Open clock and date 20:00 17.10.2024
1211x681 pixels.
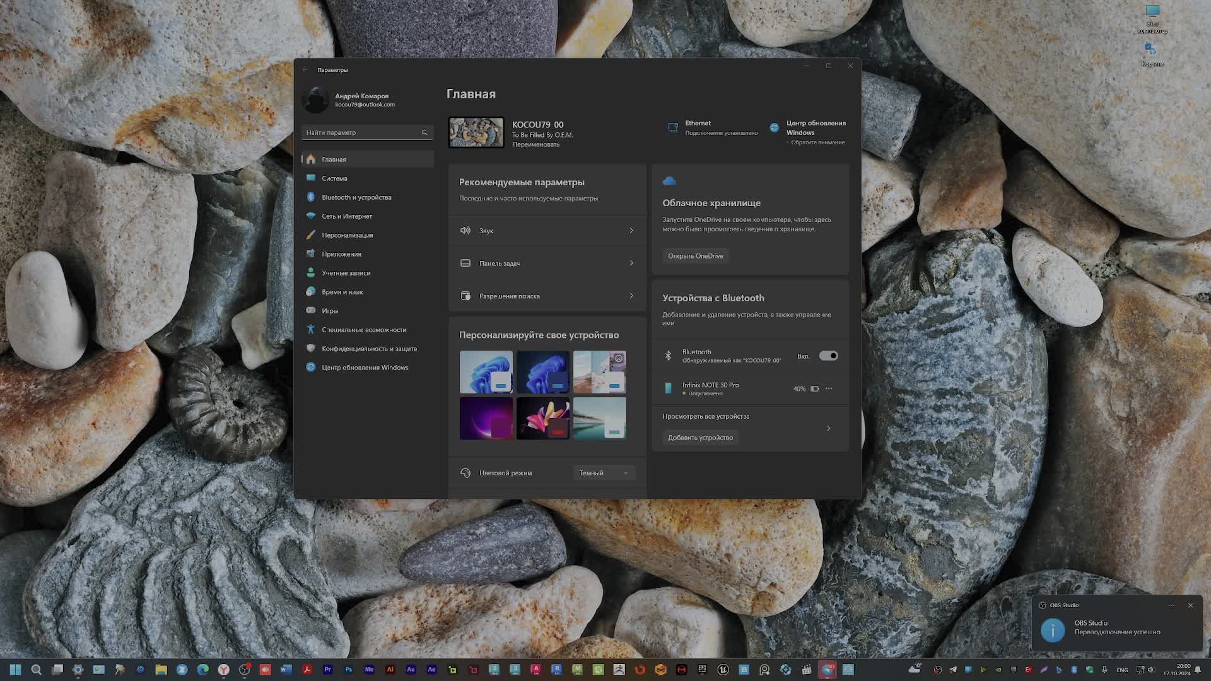[x=1177, y=670]
